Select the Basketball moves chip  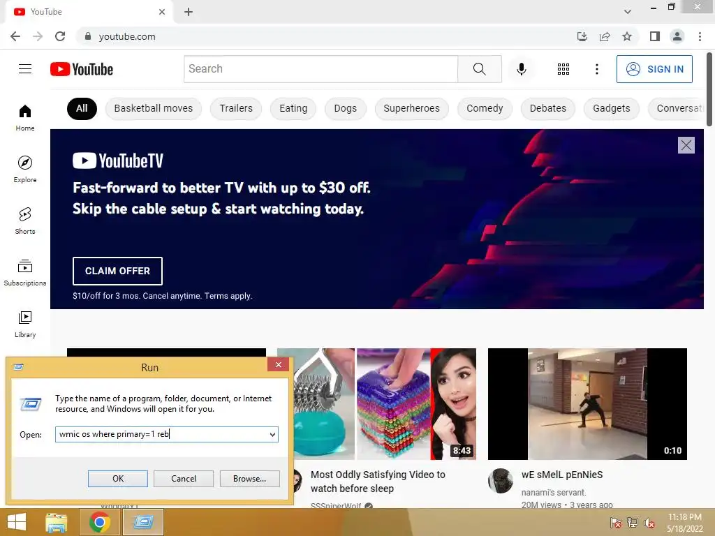pos(153,108)
